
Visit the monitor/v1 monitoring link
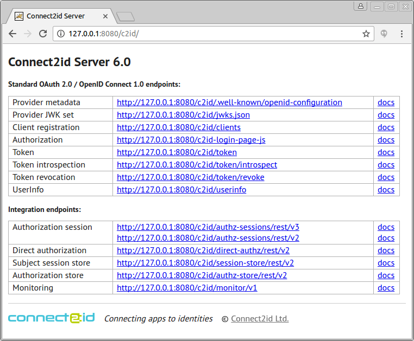pyautogui.click(x=187, y=288)
